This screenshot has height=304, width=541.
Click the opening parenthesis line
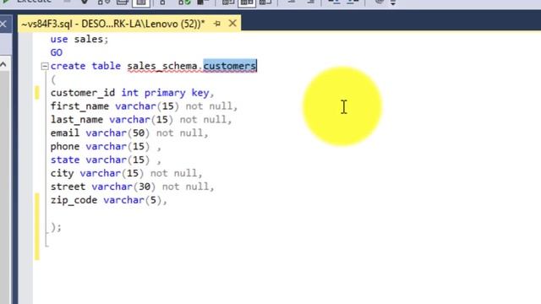click(53, 79)
